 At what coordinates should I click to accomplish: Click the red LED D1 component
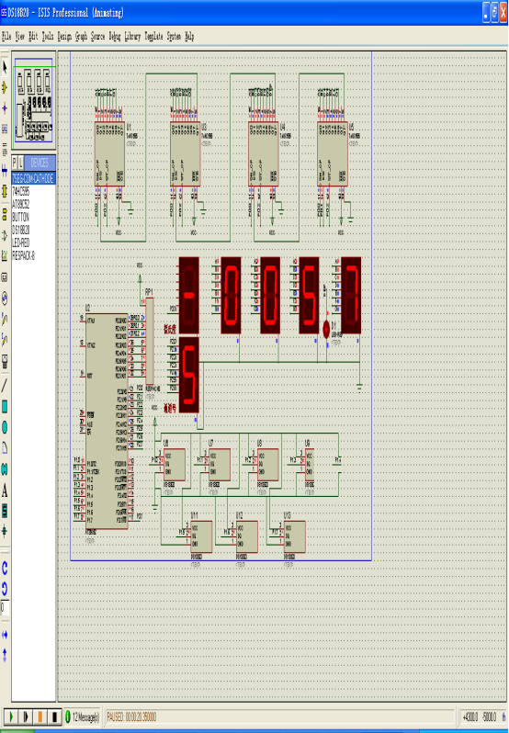click(326, 329)
